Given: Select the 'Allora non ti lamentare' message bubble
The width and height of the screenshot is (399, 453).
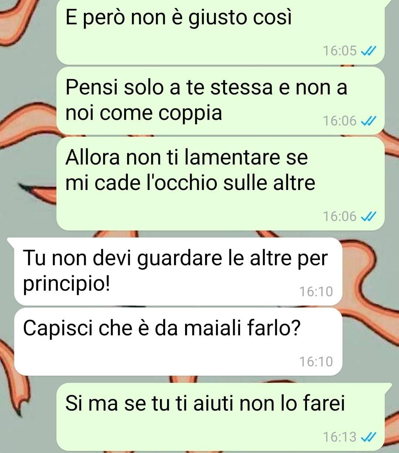Looking at the screenshot, I should pos(221,184).
